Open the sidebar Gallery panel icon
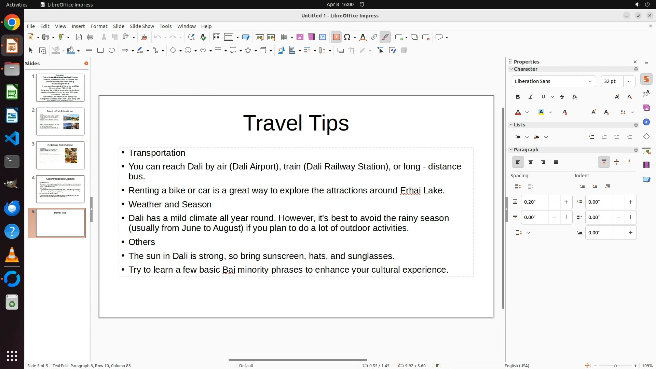This screenshot has width=656, height=369. [x=646, y=108]
